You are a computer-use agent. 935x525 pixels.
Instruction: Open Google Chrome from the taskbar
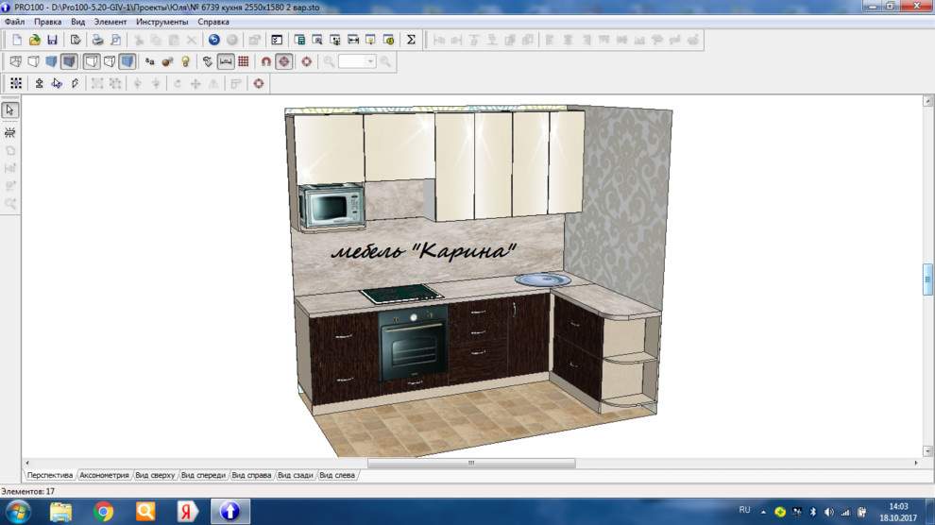click(x=103, y=512)
